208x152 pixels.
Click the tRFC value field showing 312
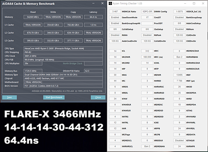tap(147, 51)
